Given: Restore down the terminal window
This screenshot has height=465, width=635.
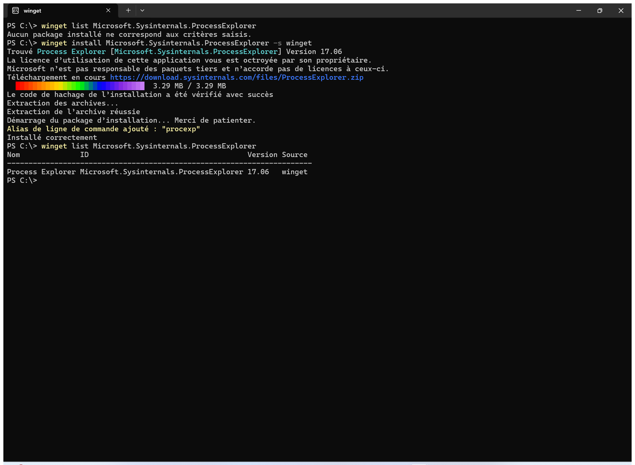Looking at the screenshot, I should (600, 10).
